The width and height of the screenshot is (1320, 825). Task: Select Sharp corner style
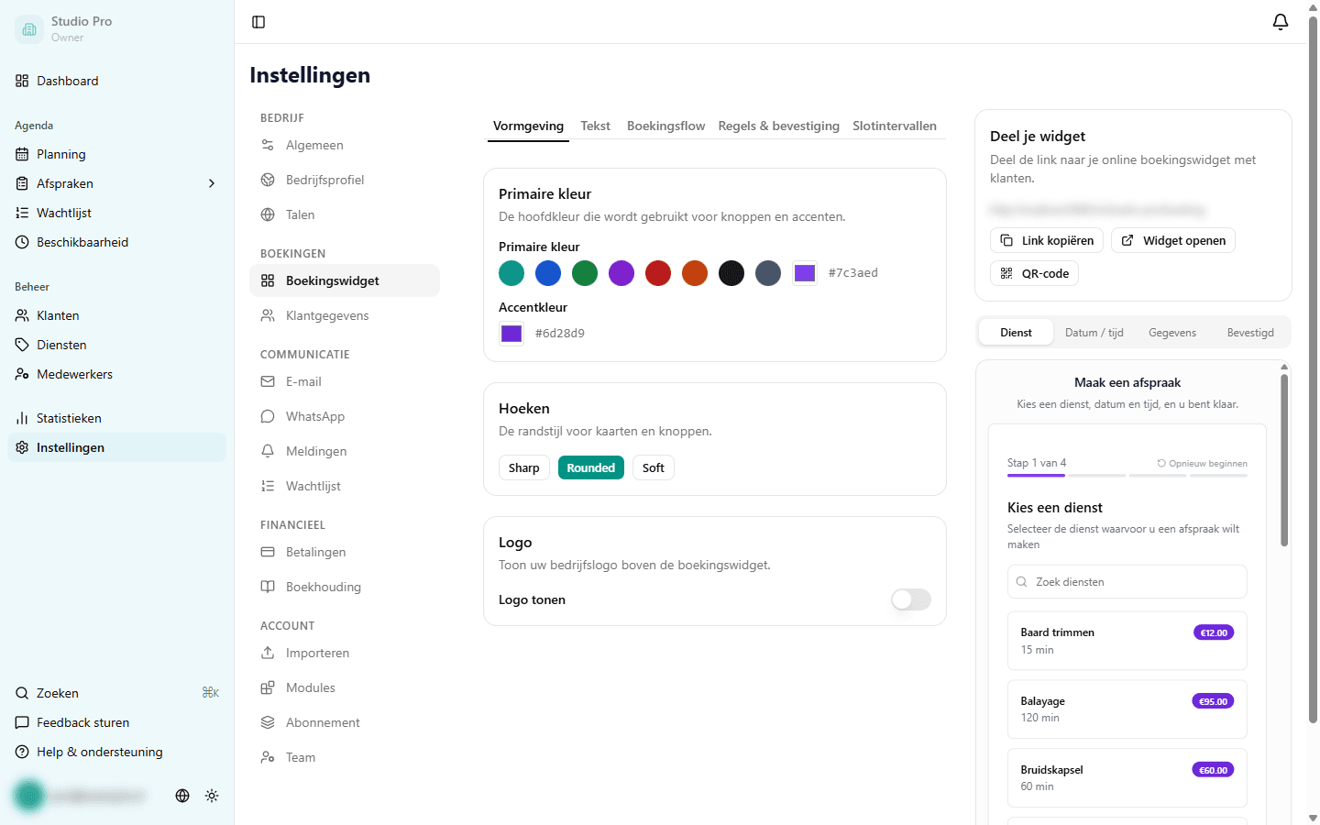524,467
